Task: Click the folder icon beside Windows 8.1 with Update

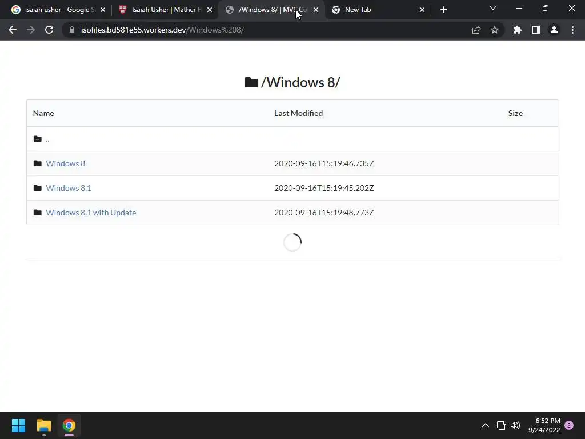Action: 37,213
